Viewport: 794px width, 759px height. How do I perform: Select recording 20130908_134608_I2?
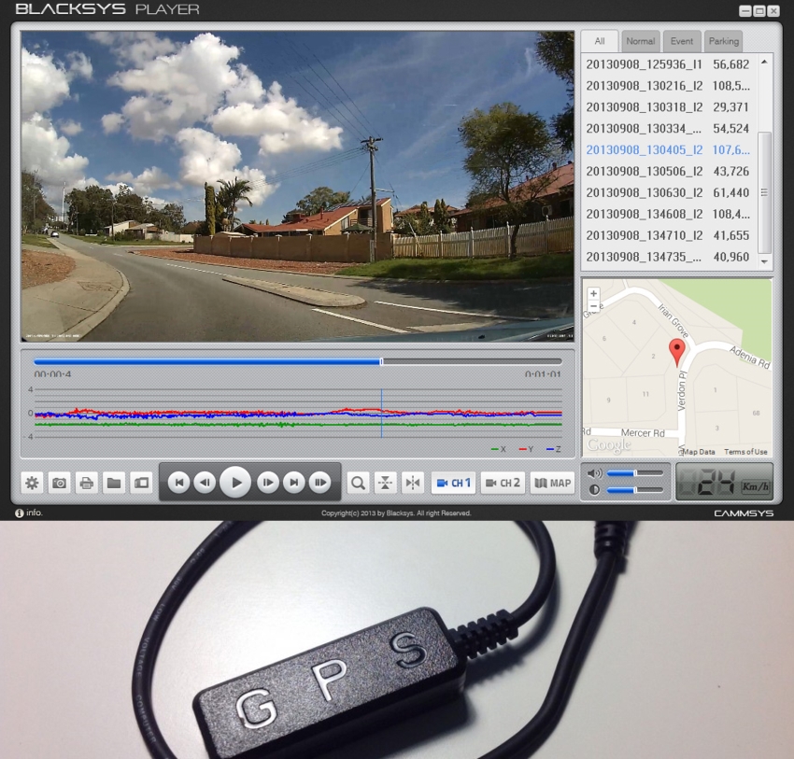click(x=669, y=214)
